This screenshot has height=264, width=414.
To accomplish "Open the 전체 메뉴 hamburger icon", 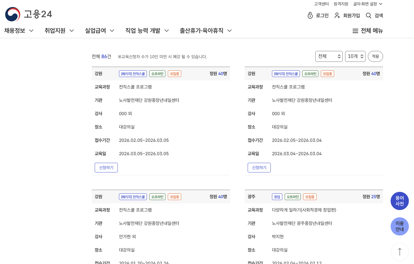I will (355, 31).
